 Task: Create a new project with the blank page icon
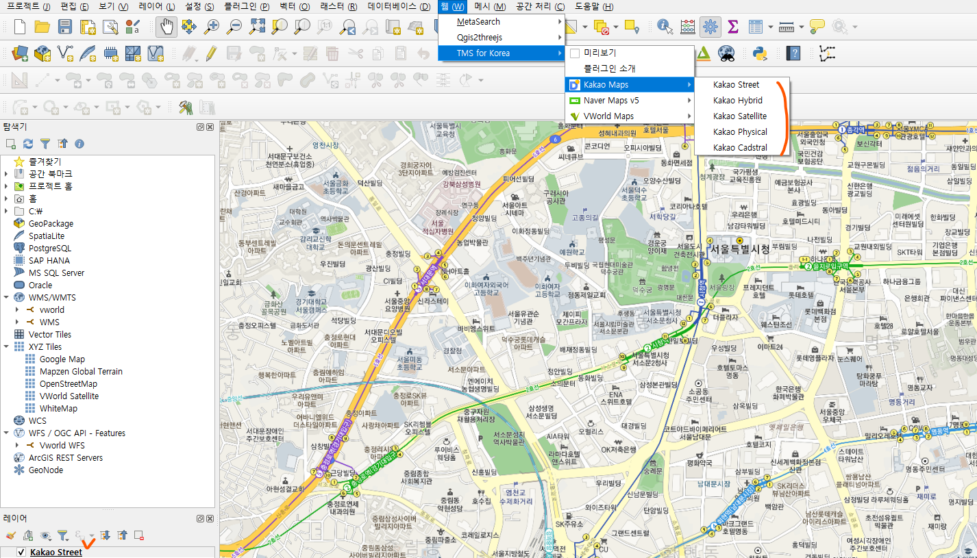(x=19, y=27)
